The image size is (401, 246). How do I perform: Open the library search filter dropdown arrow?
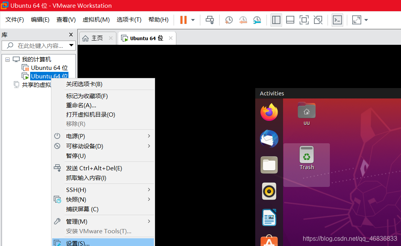pyautogui.click(x=72, y=46)
